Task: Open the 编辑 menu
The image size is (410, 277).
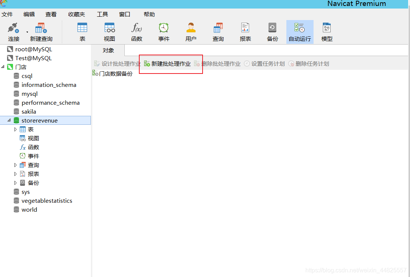Action: click(x=29, y=14)
